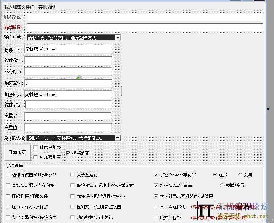The height and width of the screenshot is (223, 274).
Task: Click the 输入路径 text field
Action: click(145, 17)
